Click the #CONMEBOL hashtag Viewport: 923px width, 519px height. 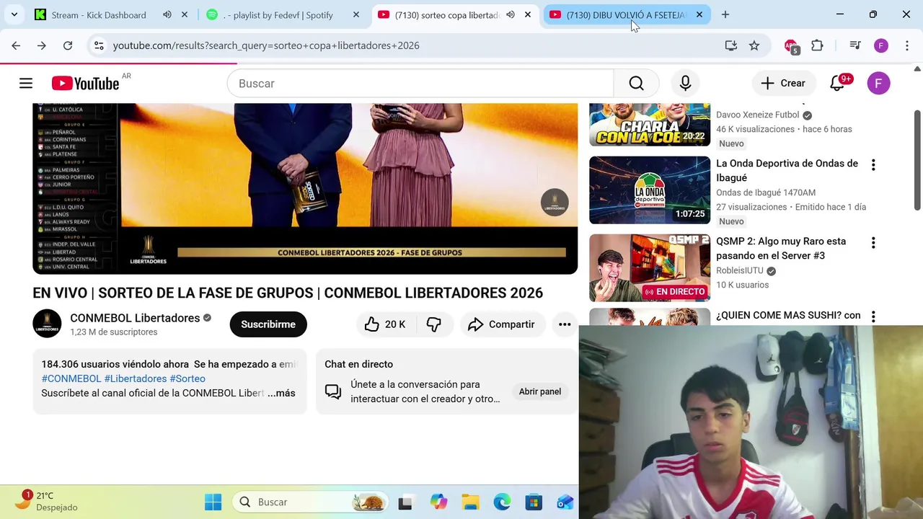coord(71,378)
